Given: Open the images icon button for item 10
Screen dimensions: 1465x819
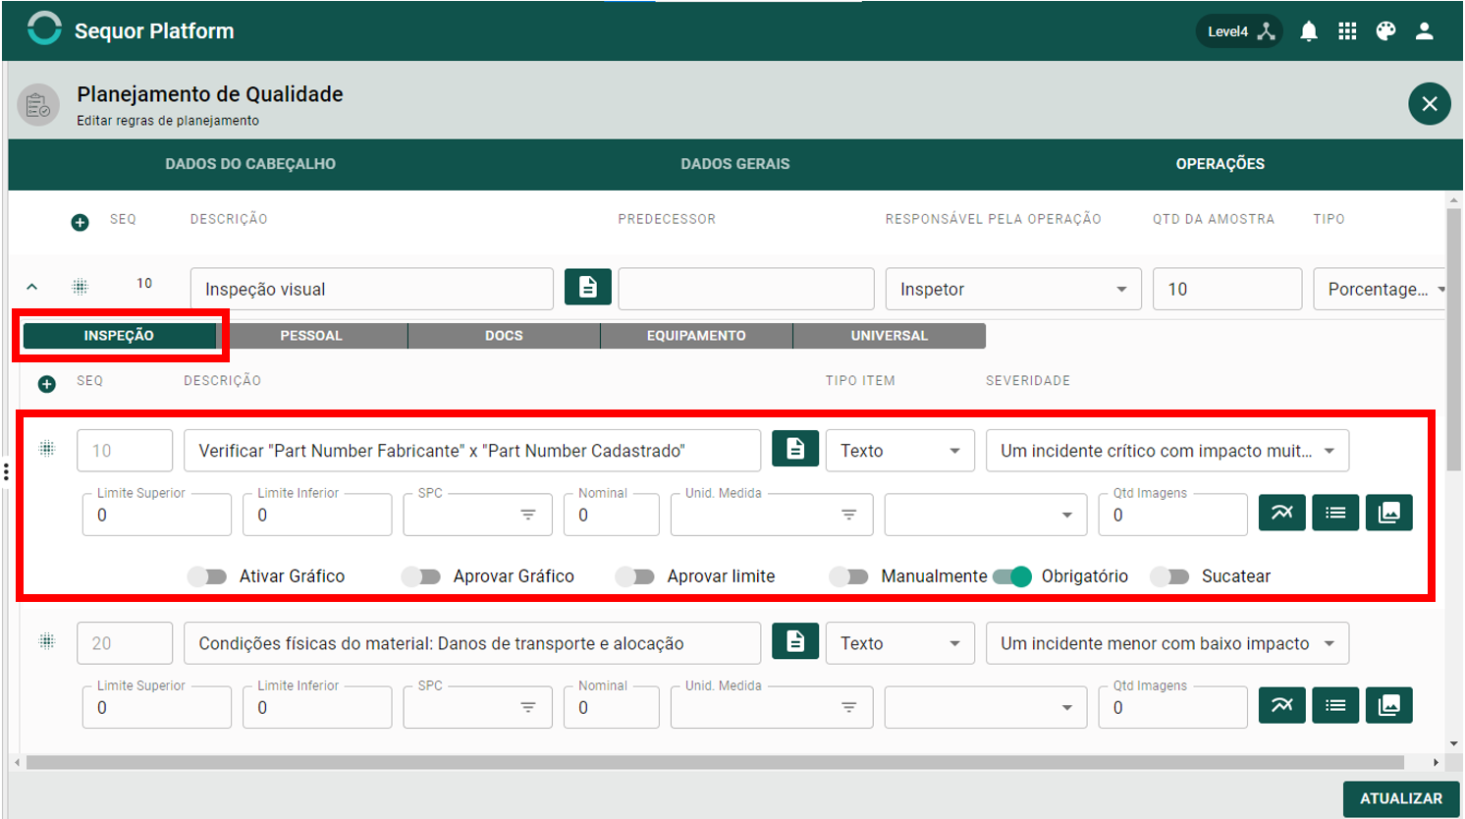Looking at the screenshot, I should (1389, 513).
